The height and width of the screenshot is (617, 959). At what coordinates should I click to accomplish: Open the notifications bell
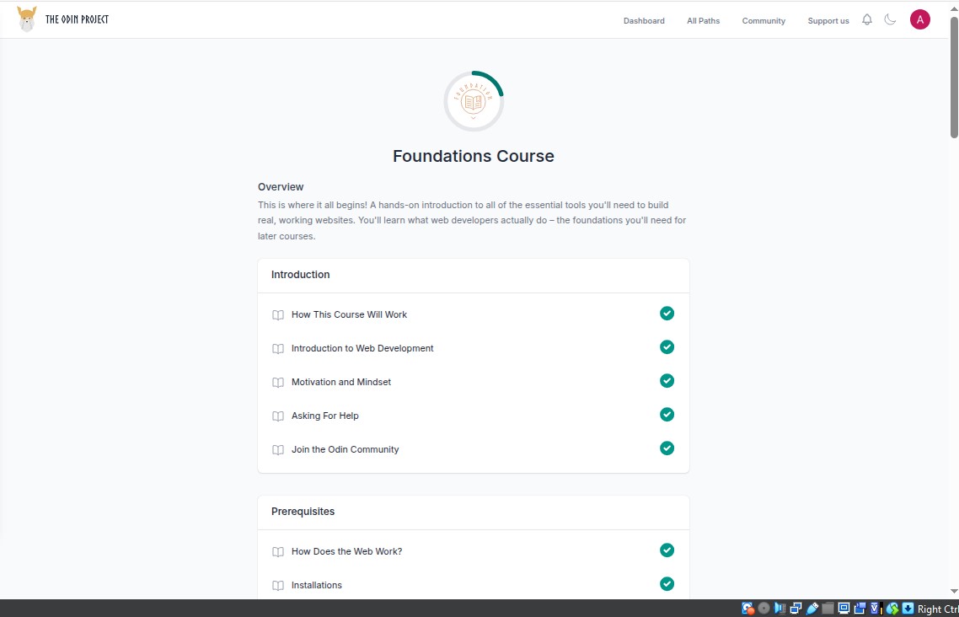click(x=866, y=19)
